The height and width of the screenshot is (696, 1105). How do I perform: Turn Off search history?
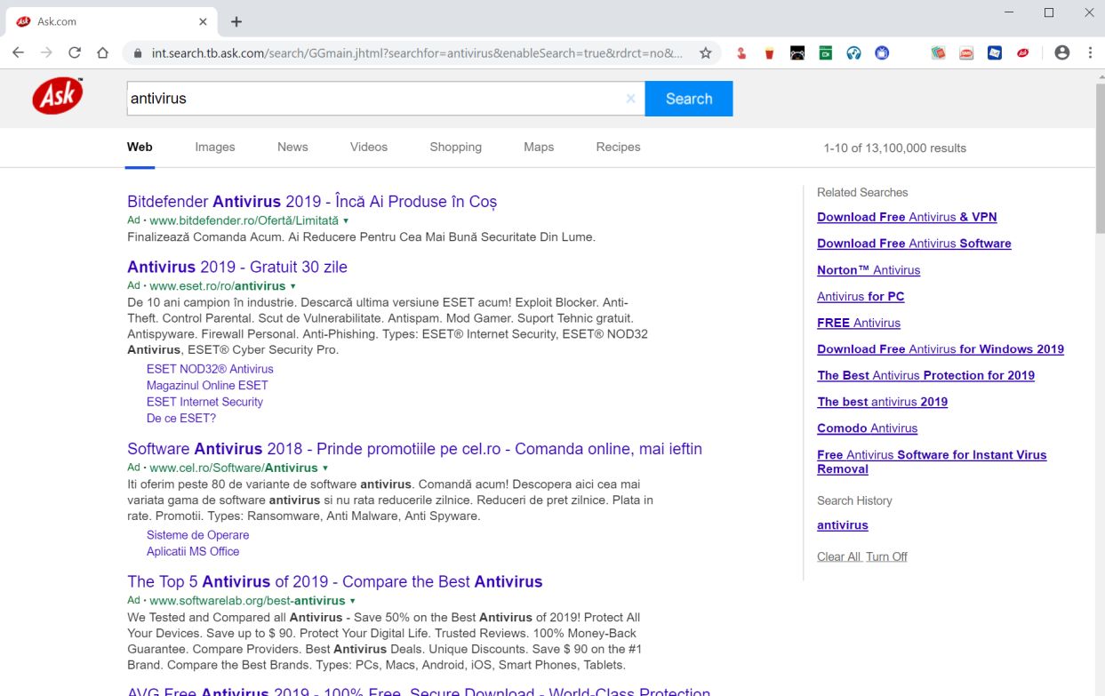[886, 556]
